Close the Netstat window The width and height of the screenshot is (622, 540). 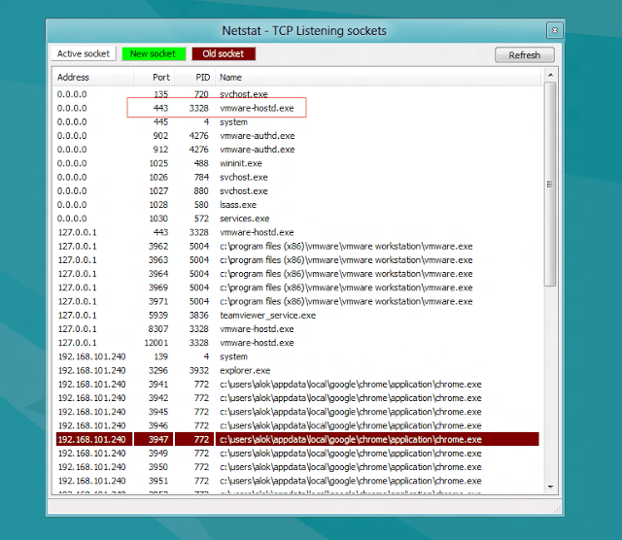(553, 31)
